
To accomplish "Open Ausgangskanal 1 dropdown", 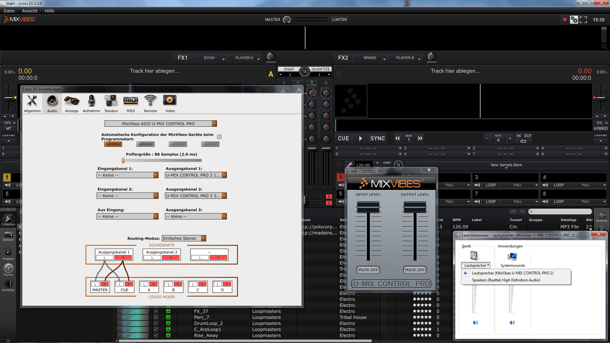I will [196, 175].
